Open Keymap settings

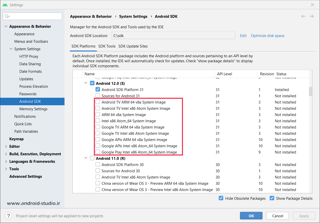[x=17, y=139]
